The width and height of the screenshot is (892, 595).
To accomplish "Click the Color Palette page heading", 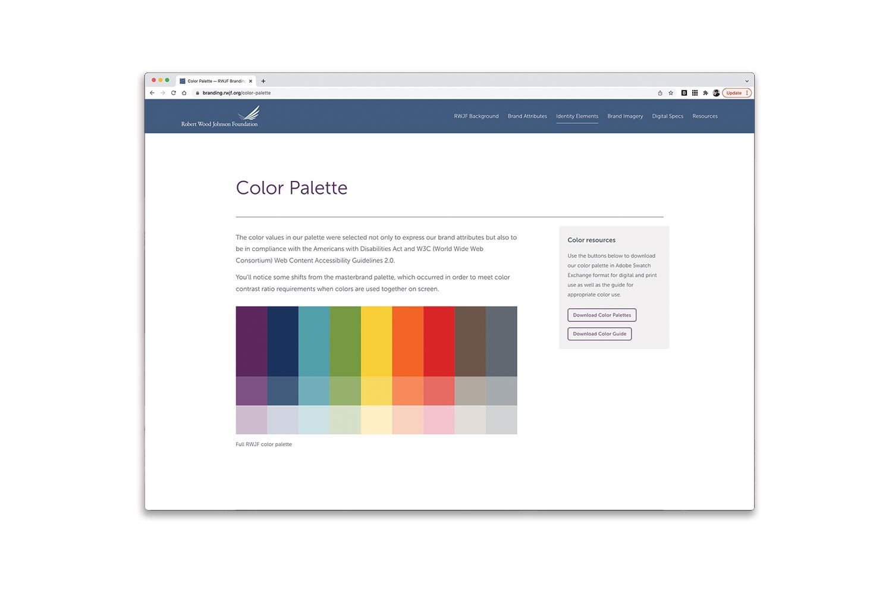I will point(291,187).
